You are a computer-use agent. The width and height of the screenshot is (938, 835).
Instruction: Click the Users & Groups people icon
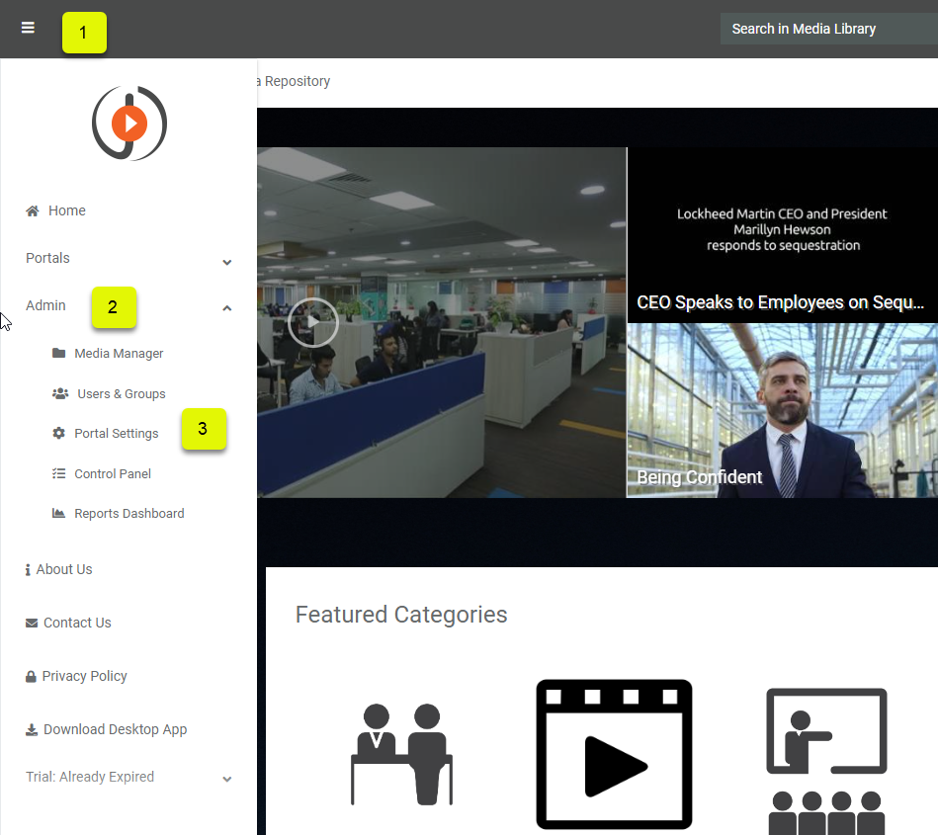tap(59, 393)
